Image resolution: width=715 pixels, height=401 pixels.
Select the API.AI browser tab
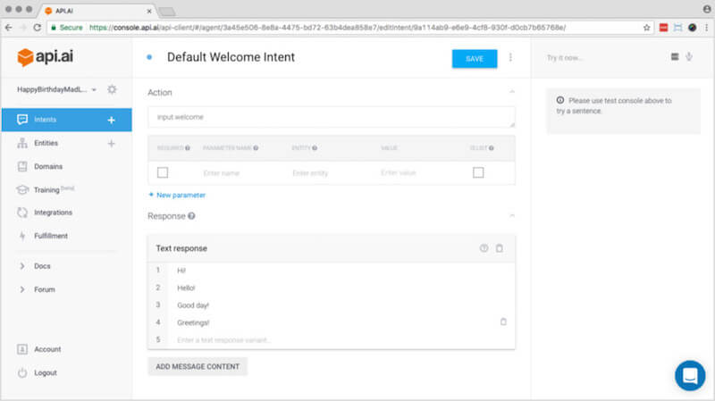click(98, 11)
